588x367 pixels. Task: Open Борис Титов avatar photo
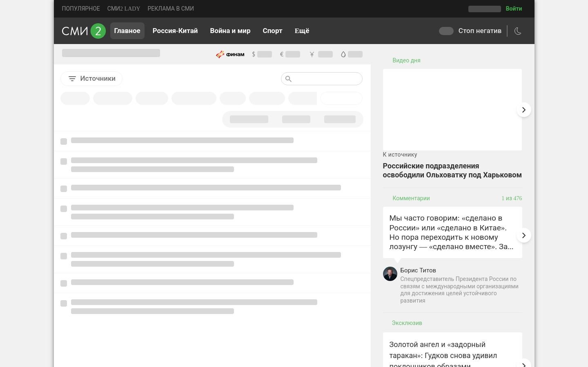pos(390,274)
